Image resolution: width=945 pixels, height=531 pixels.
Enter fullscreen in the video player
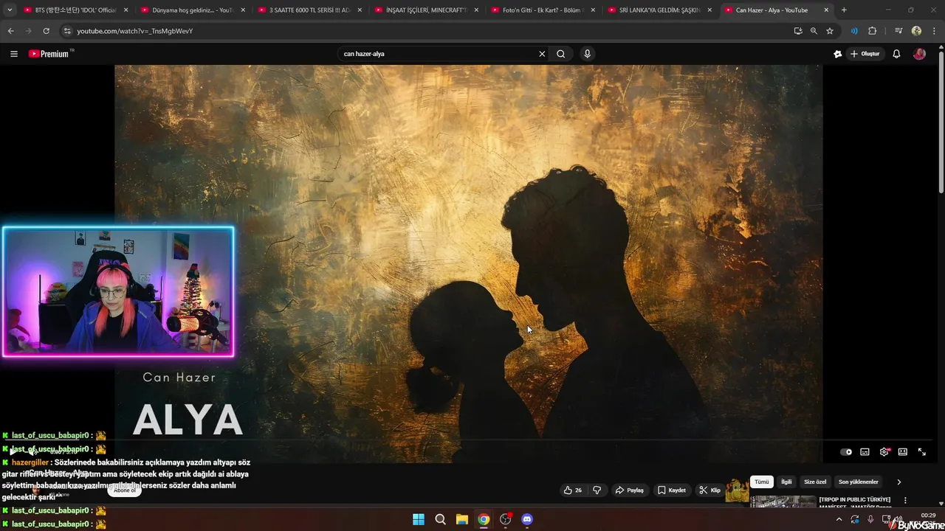(921, 452)
